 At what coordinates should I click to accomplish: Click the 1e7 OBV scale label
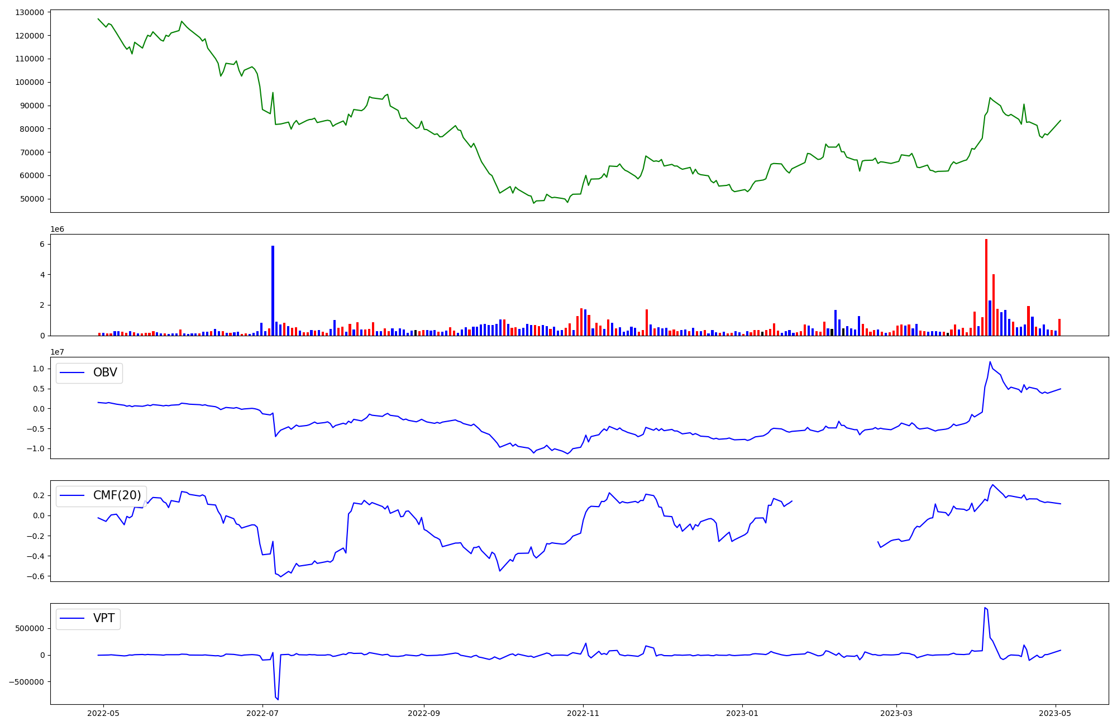pos(57,352)
